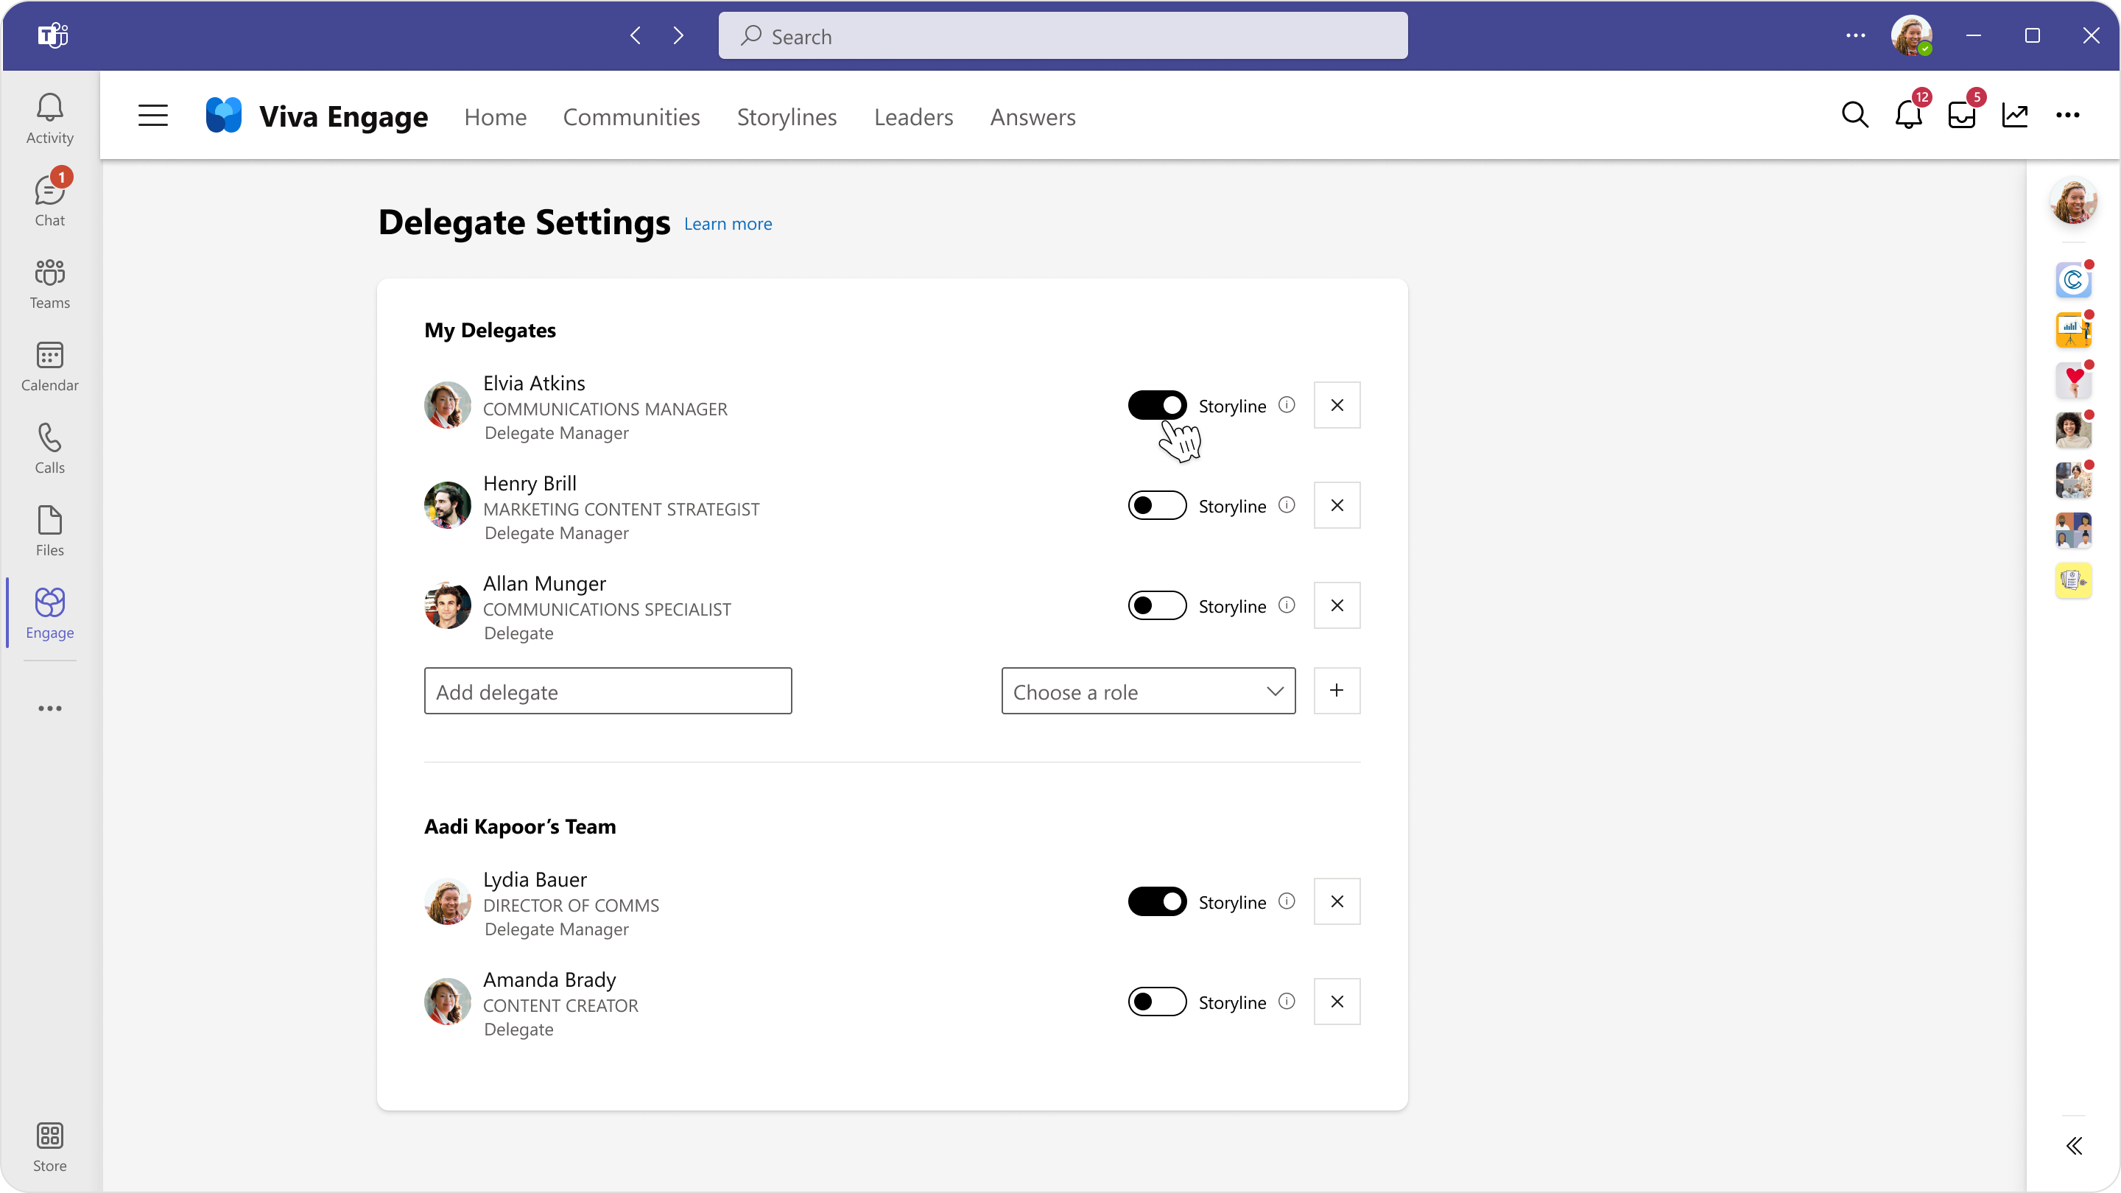This screenshot has height=1193, width=2121.
Task: Navigate to Teams section
Action: click(x=48, y=284)
